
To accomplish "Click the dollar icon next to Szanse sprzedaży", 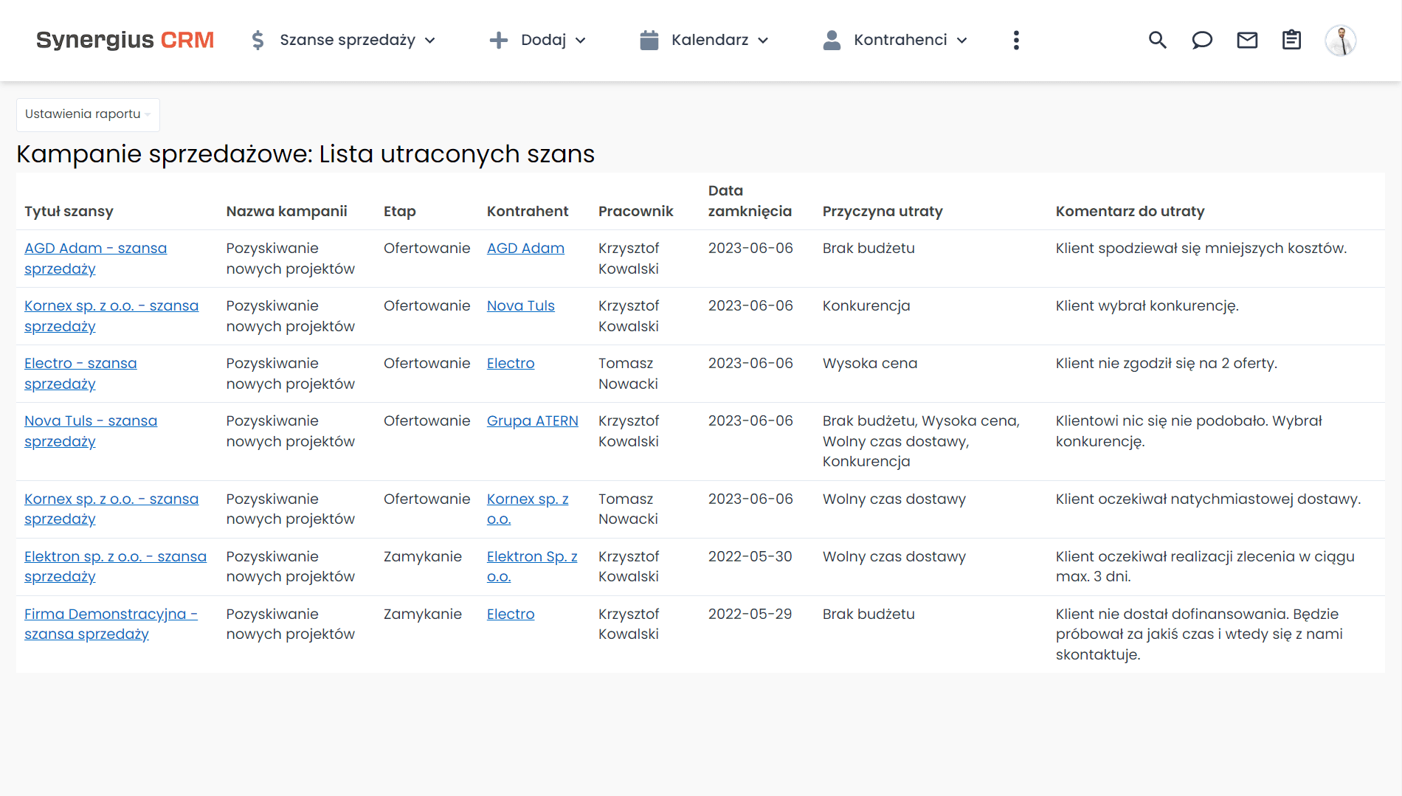I will 258,41.
